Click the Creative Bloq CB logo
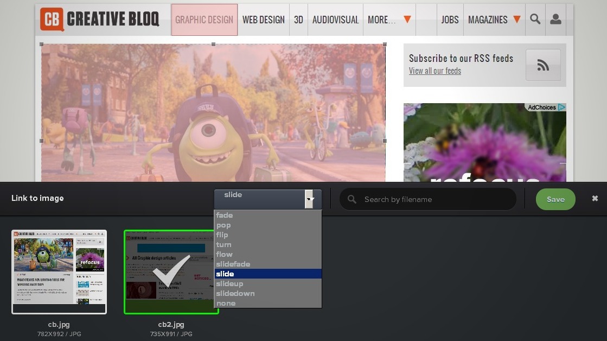The height and width of the screenshot is (341, 607). coord(99,19)
